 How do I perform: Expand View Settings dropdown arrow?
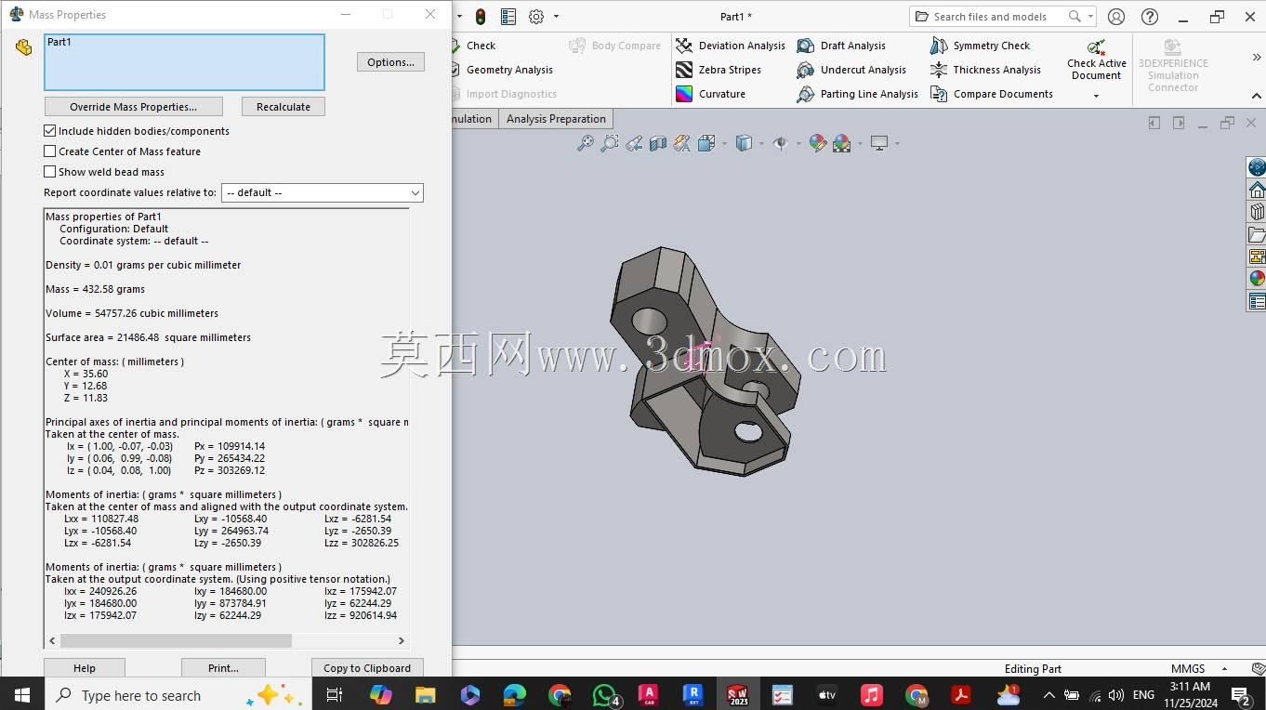[897, 143]
